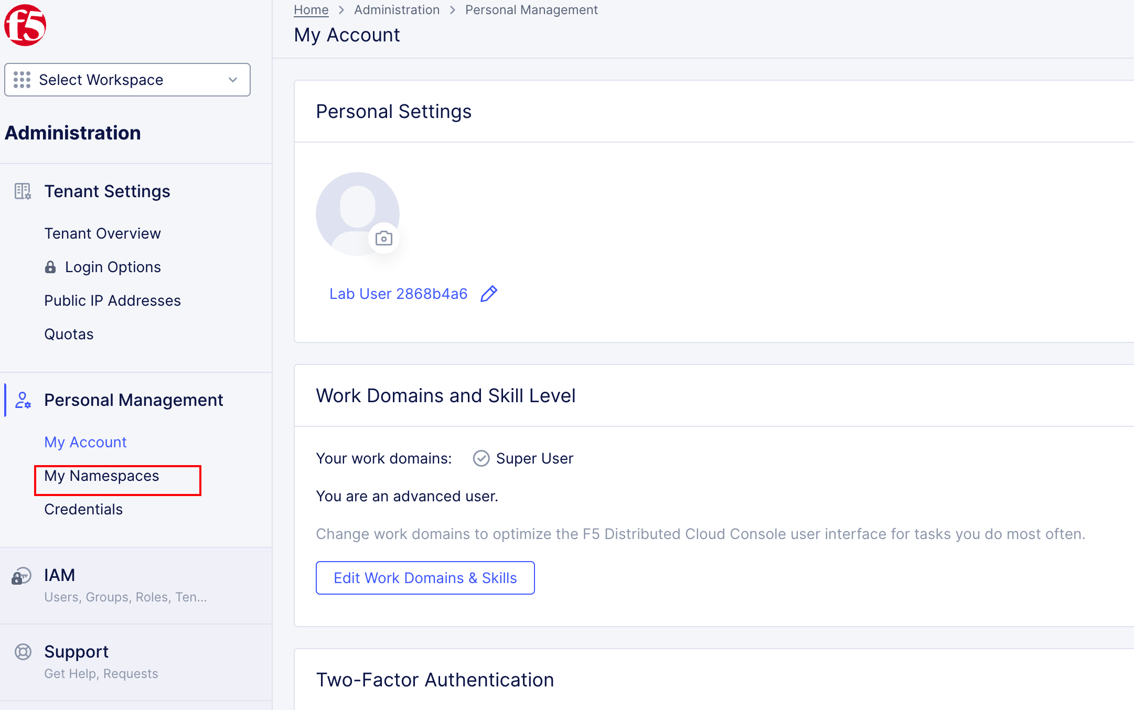Click the Lab User 2868b4a6 name

(x=398, y=294)
